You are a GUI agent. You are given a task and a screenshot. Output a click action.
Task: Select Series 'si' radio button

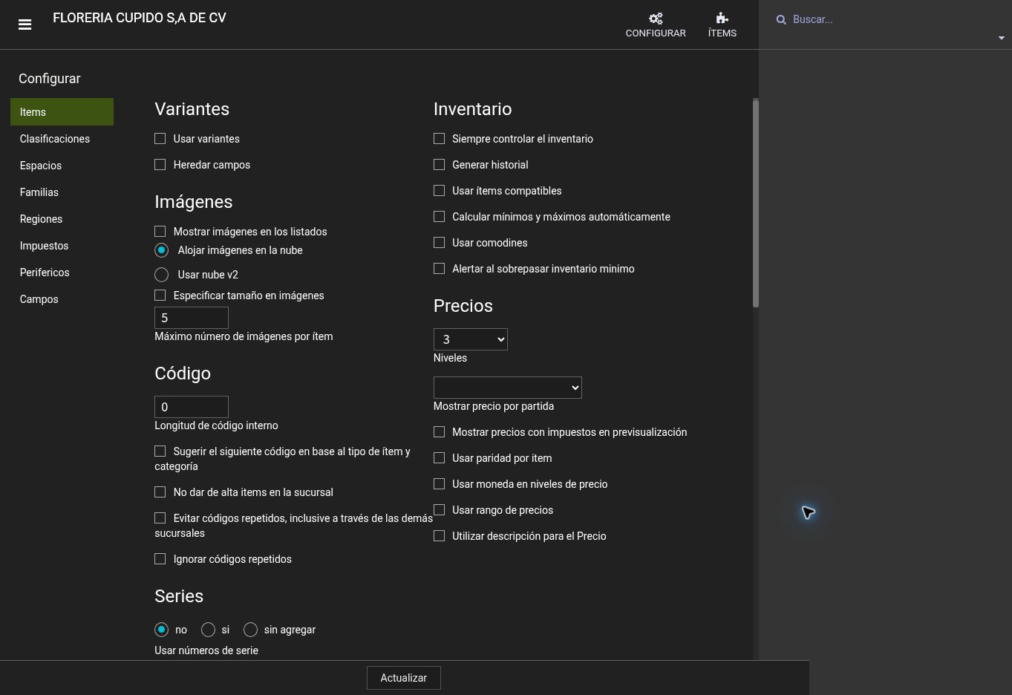[x=208, y=630]
